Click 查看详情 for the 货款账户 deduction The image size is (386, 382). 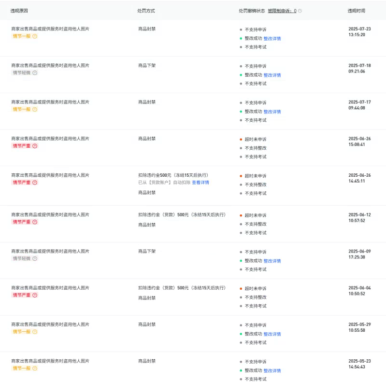pyautogui.click(x=200, y=183)
